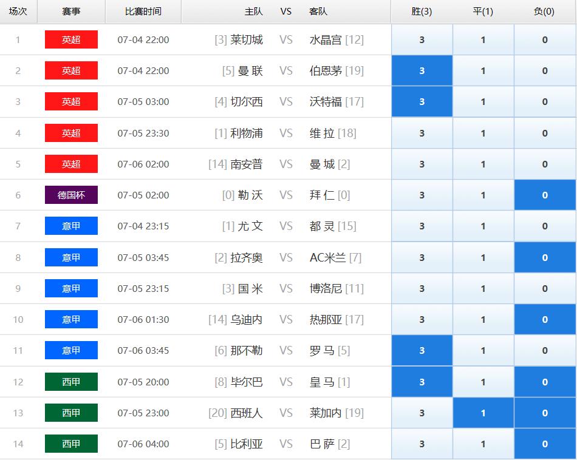The width and height of the screenshot is (577, 460).
Task: Click the green 西甲 badge for match 12
Action: (x=72, y=382)
